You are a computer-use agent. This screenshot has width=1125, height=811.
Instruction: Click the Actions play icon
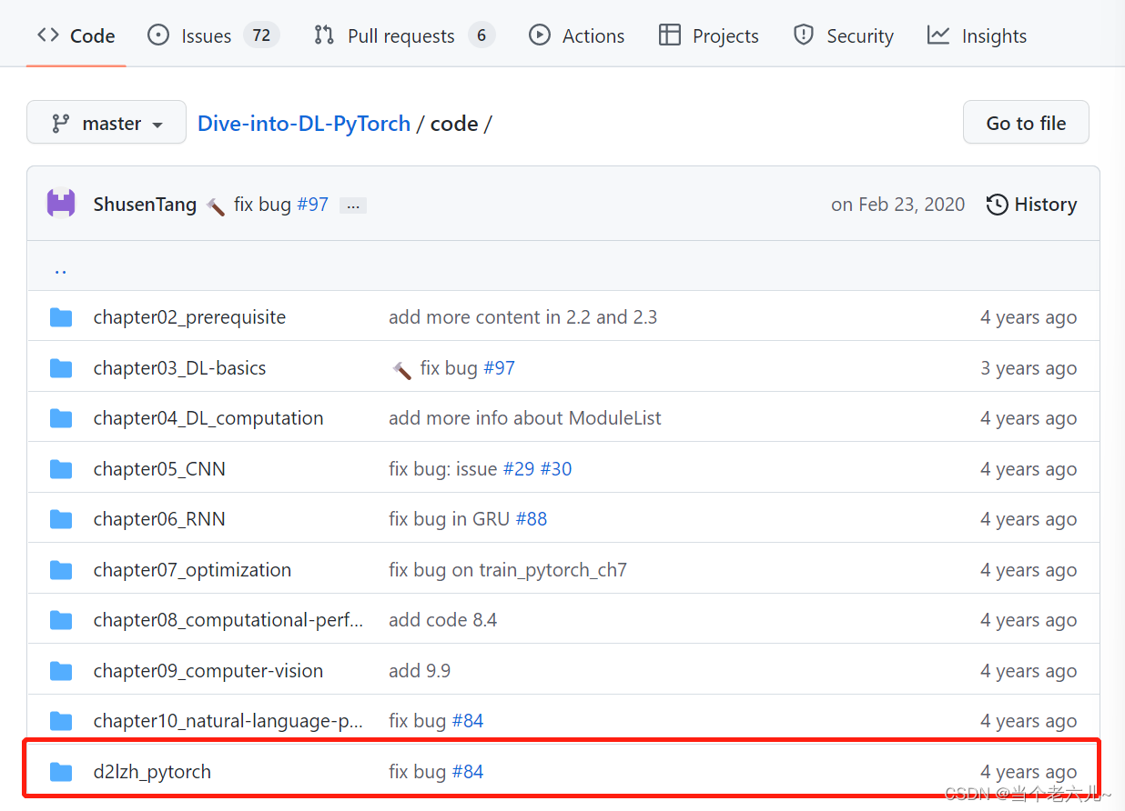[x=539, y=35]
